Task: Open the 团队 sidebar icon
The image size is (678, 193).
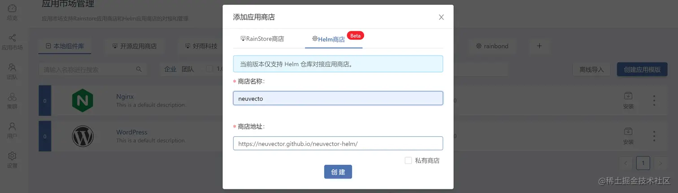Action: pyautogui.click(x=12, y=67)
